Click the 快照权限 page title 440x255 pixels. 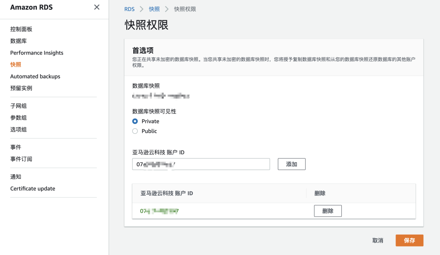click(147, 25)
